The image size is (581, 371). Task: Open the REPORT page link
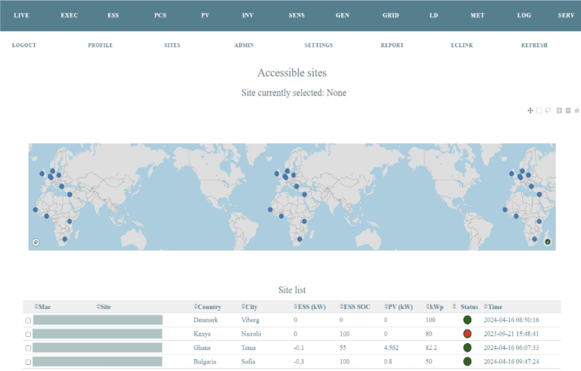click(392, 45)
